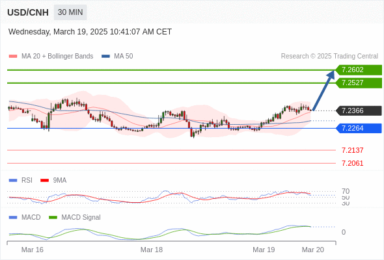Click the MA 20 + Bollinger Bands swatch
The width and height of the screenshot is (384, 260).
[13, 57]
